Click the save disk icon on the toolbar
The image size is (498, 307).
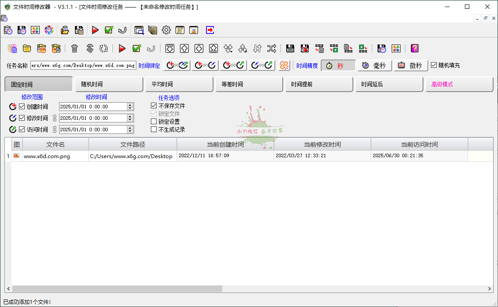point(290,48)
